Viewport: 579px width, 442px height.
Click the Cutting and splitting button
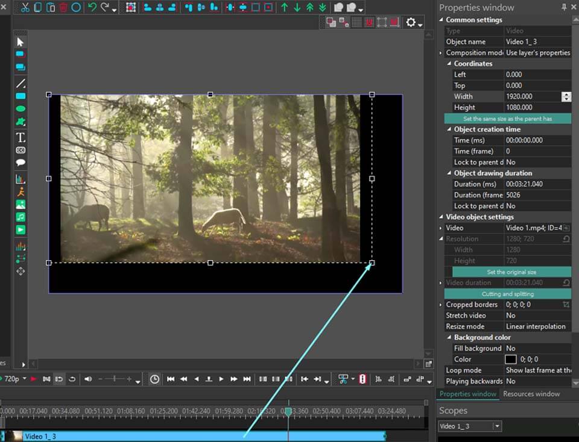507,294
